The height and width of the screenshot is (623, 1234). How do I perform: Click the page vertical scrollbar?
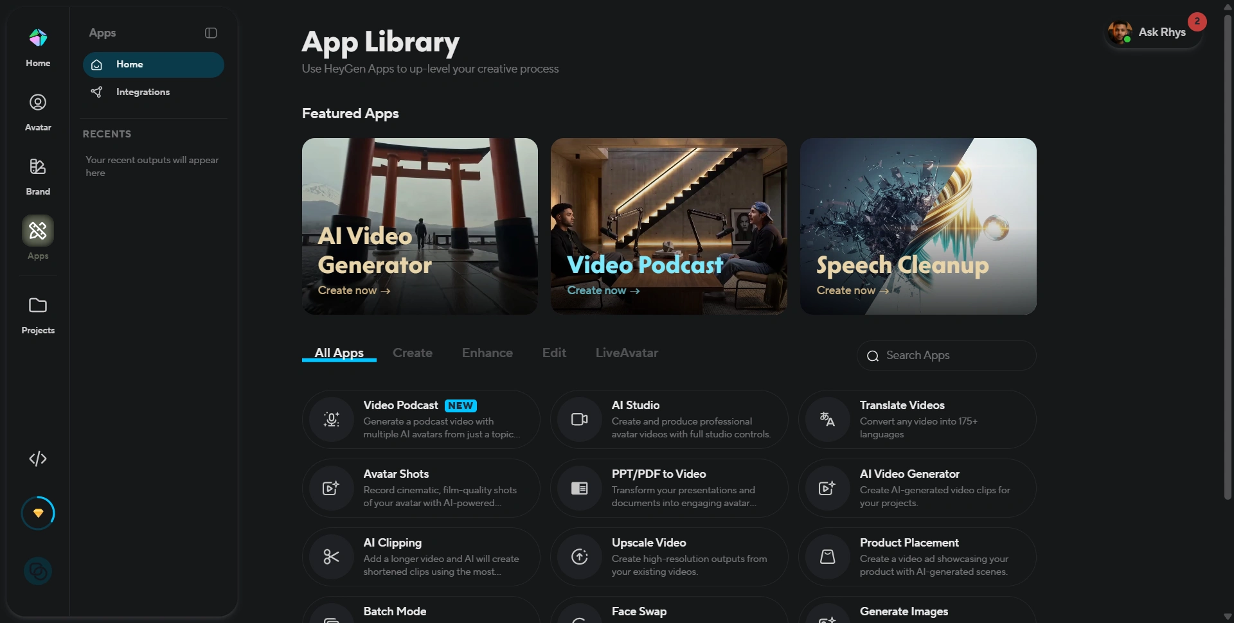pyautogui.click(x=1228, y=257)
